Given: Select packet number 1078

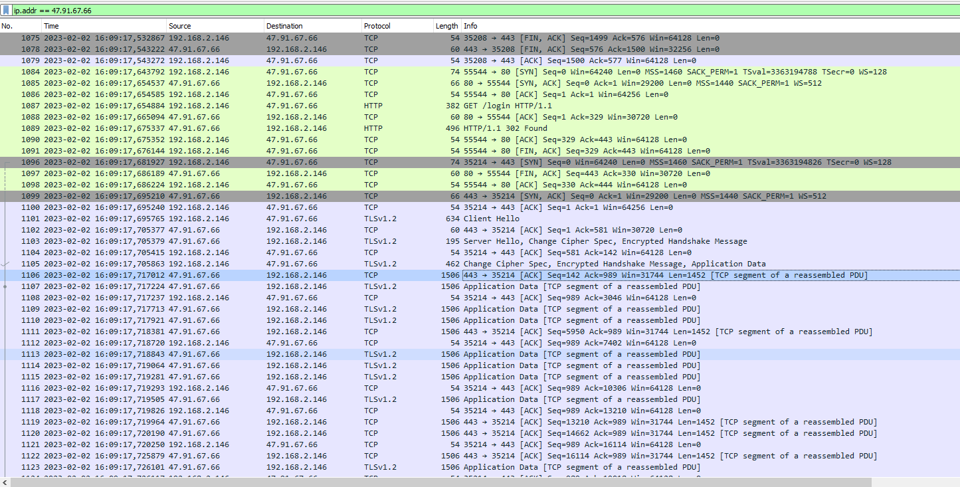Looking at the screenshot, I should point(480,49).
